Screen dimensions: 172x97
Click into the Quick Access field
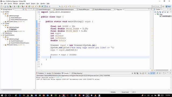click(156, 6)
